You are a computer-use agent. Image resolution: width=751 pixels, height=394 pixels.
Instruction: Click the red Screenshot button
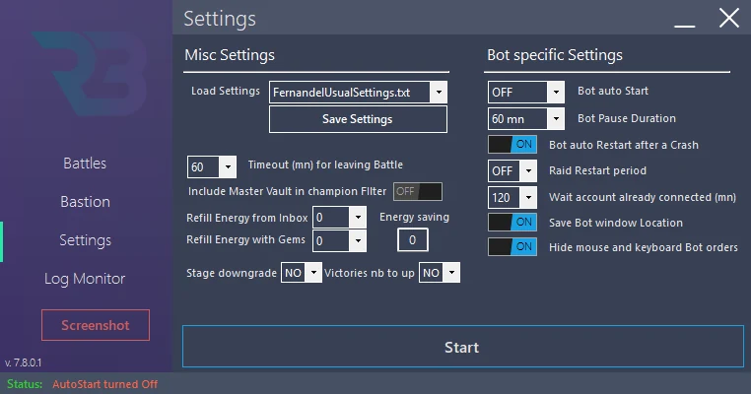tap(96, 325)
